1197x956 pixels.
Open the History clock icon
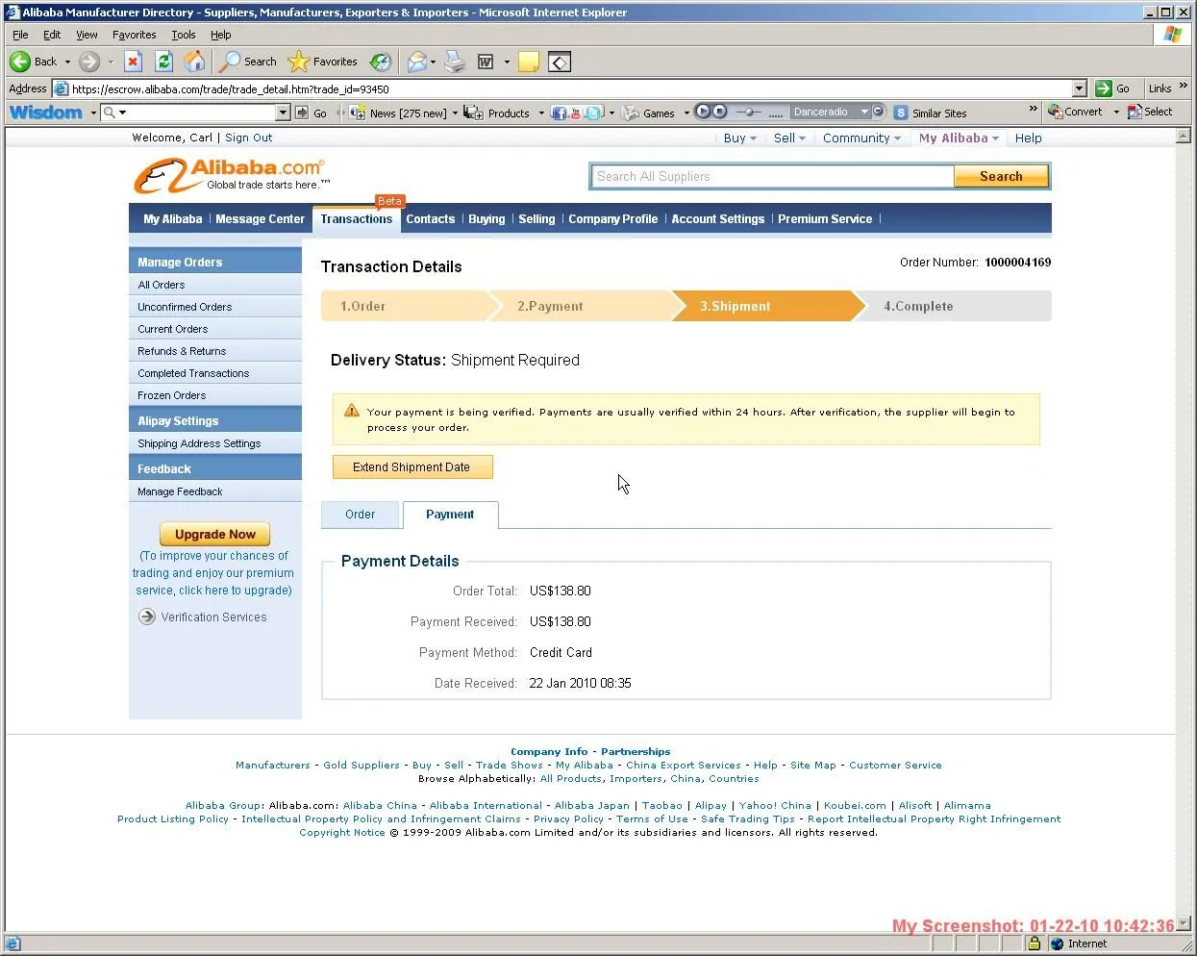tap(381, 62)
